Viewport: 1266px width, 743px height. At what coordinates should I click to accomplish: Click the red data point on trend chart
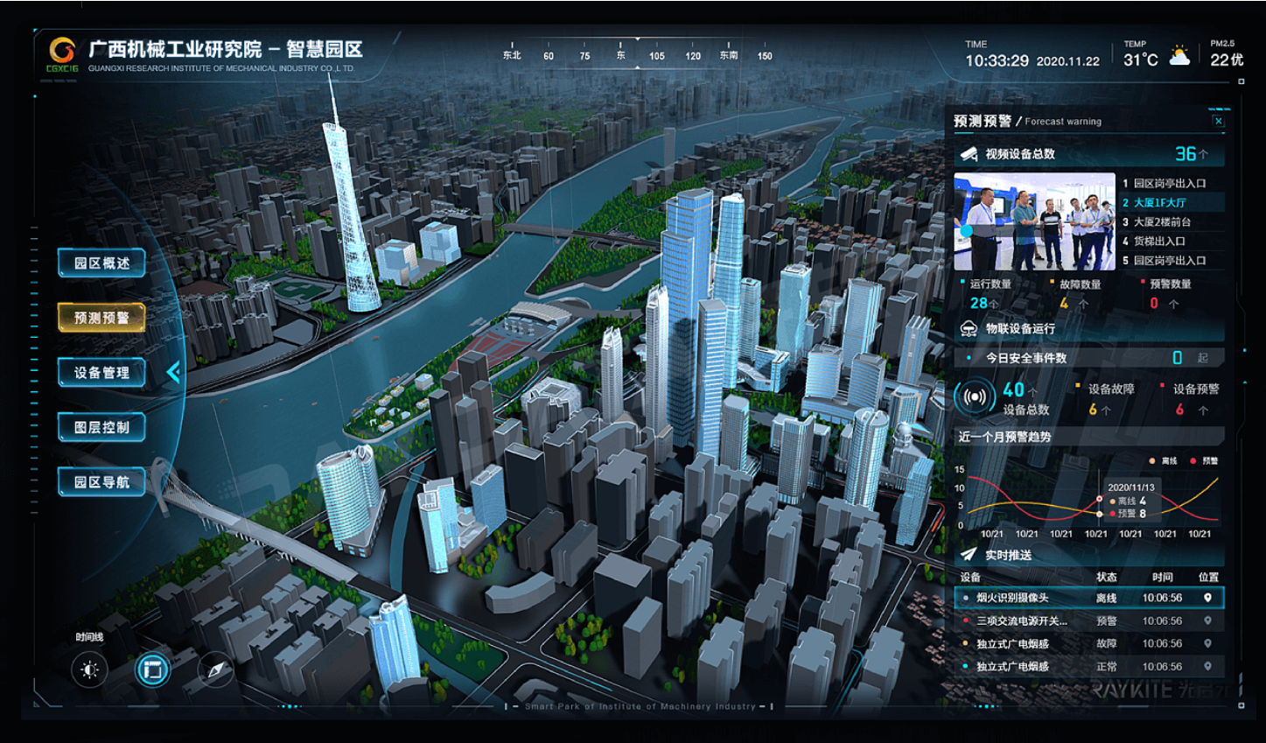1100,499
